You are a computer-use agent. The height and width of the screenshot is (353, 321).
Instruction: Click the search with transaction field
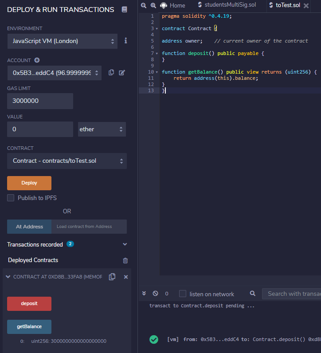[291, 294]
